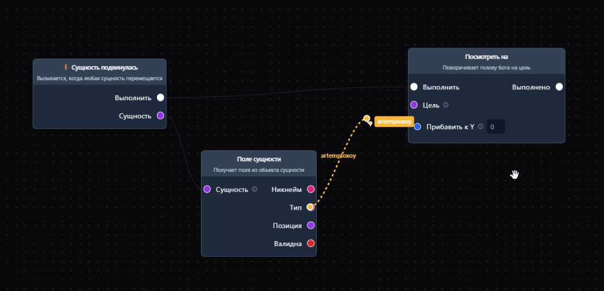Viewport: 604px width, 291px height.
Task: Select the Поле сущности node title
Action: tap(259, 159)
